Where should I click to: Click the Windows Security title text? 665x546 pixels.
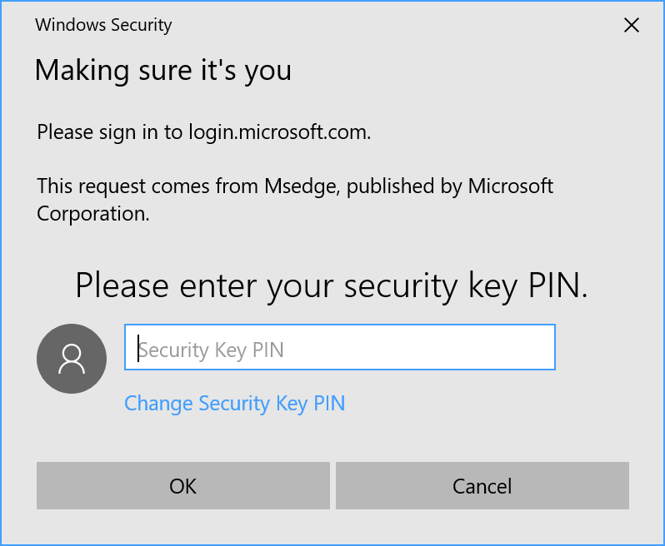coord(103,25)
